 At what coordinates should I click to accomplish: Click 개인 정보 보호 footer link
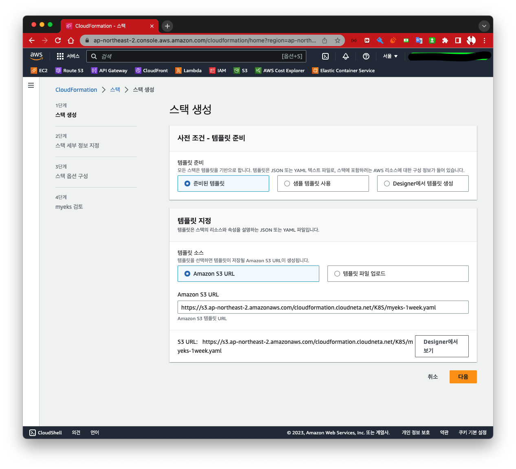416,433
